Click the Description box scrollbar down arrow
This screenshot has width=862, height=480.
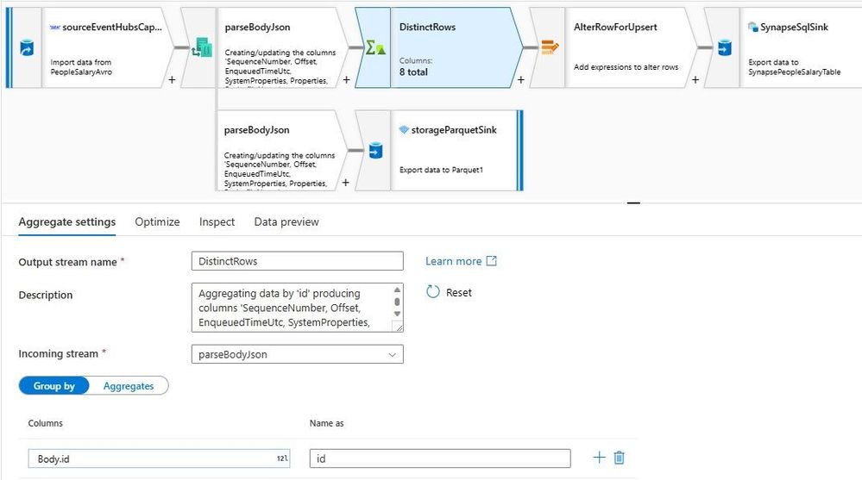pyautogui.click(x=397, y=315)
